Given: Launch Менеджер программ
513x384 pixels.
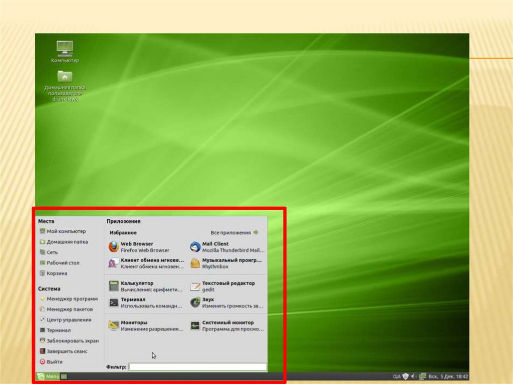Looking at the screenshot, I should pos(68,298).
